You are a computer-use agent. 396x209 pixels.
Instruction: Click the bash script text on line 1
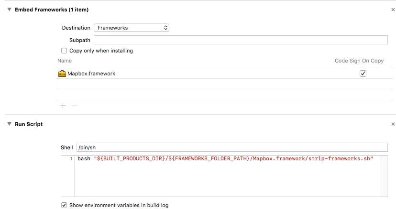pyautogui.click(x=225, y=158)
